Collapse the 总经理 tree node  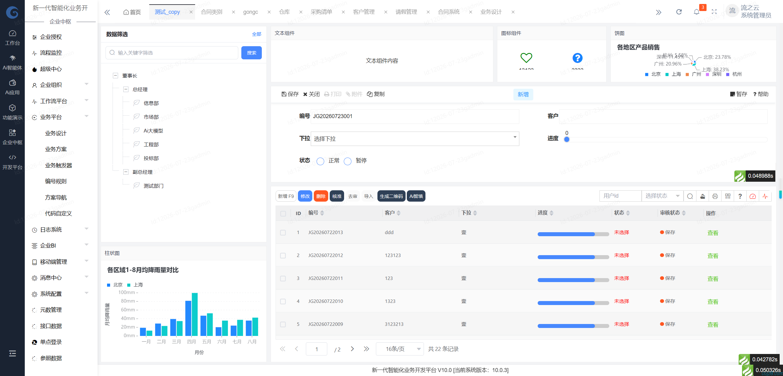tap(126, 89)
